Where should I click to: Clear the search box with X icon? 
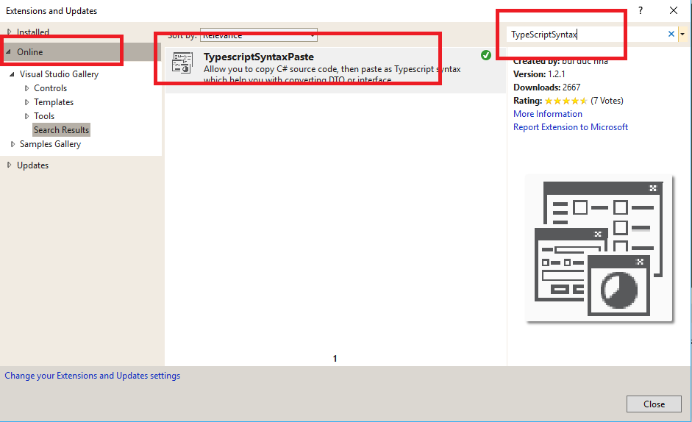(671, 34)
